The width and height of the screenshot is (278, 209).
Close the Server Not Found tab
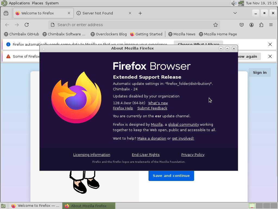[x=130, y=13]
